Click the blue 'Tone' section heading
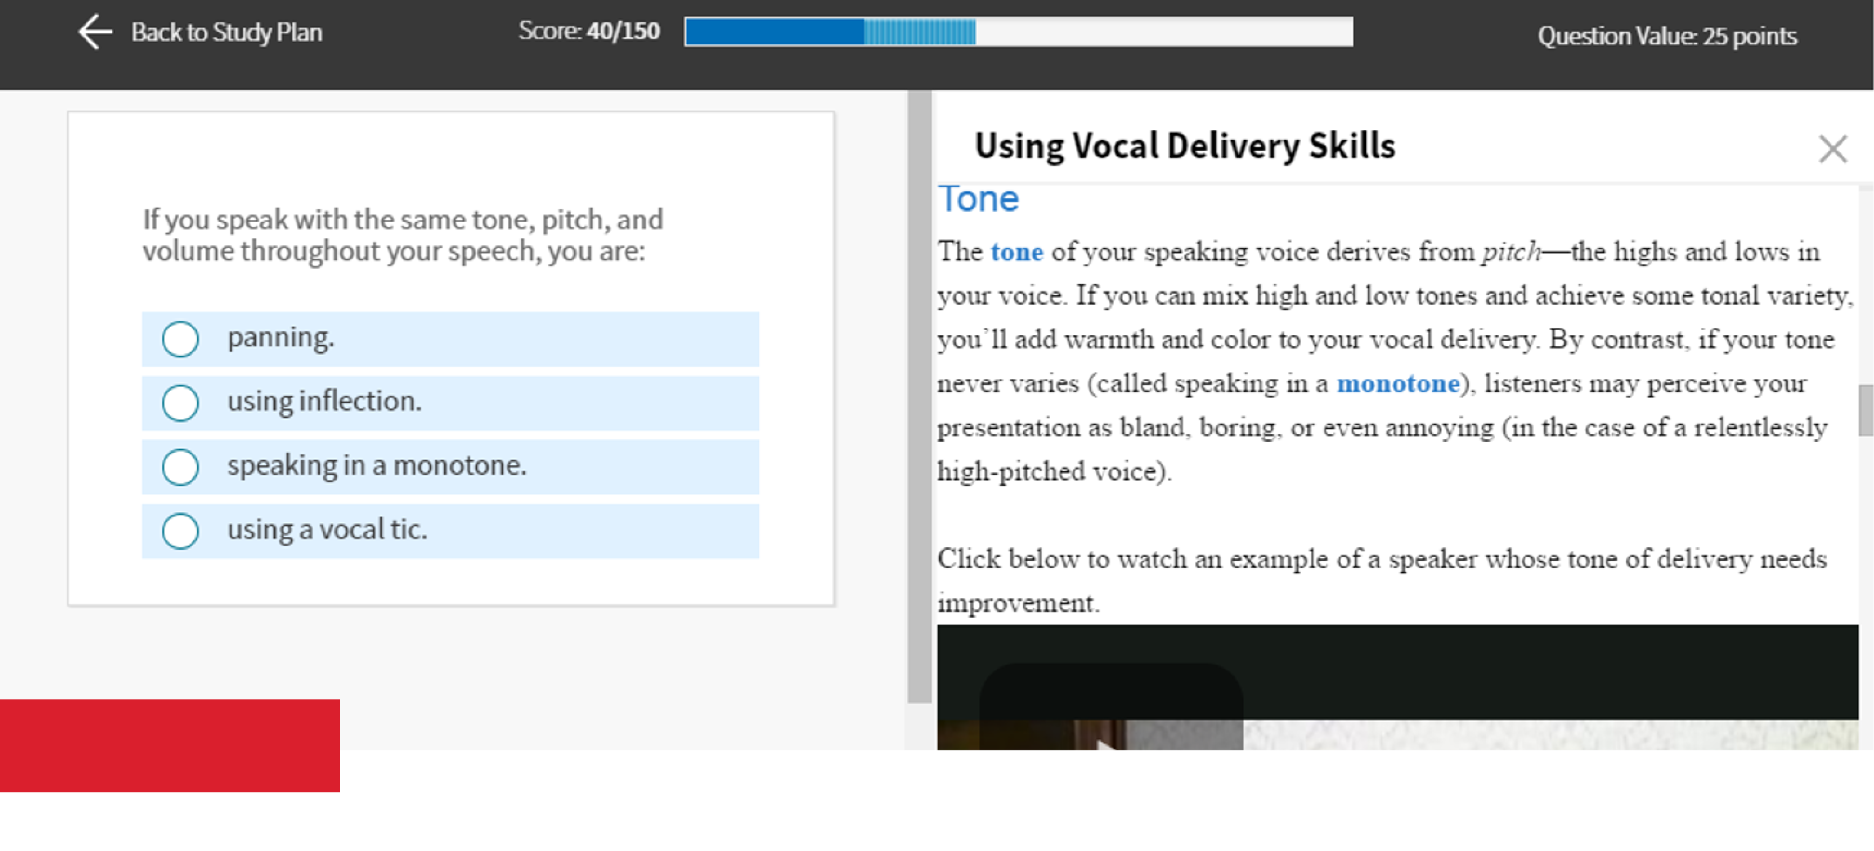The image size is (1874, 851). click(978, 199)
